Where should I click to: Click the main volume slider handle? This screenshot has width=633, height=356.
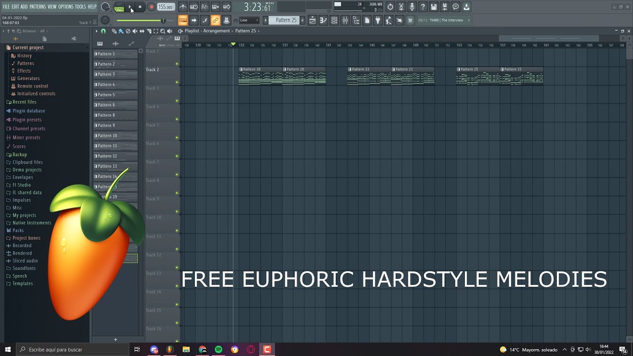[x=163, y=20]
